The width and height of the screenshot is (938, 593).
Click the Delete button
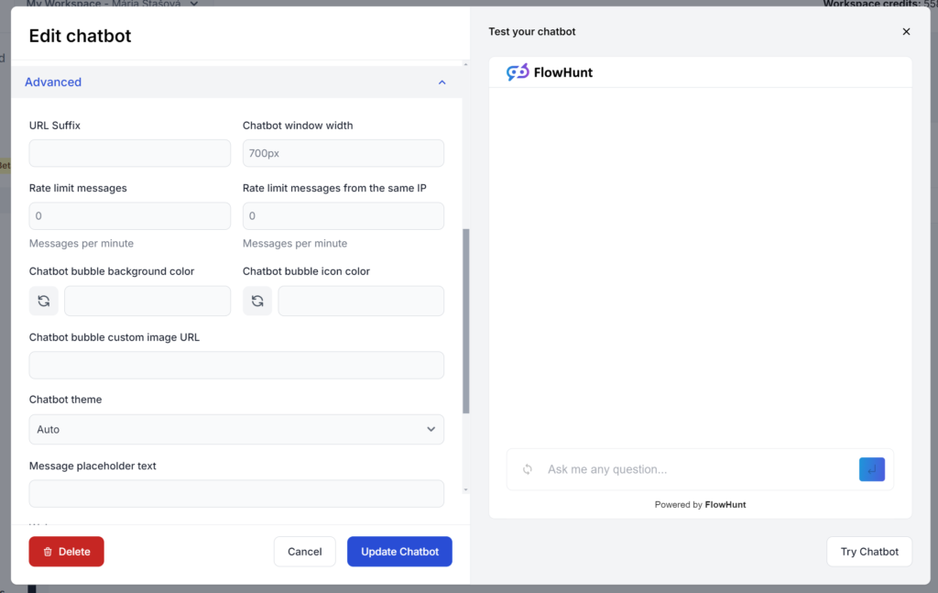click(x=66, y=552)
